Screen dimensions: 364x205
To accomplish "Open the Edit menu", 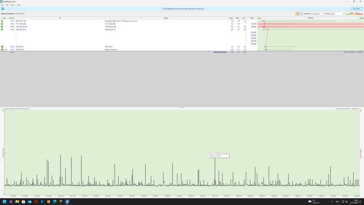I will pos(7,5).
